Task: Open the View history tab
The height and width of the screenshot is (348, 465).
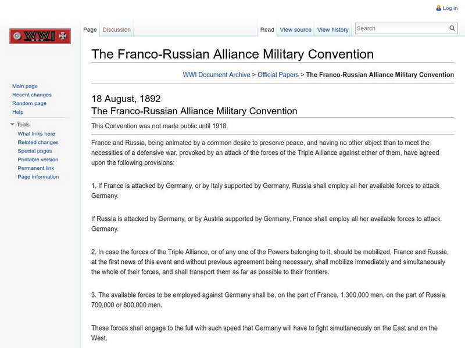Action: click(333, 30)
